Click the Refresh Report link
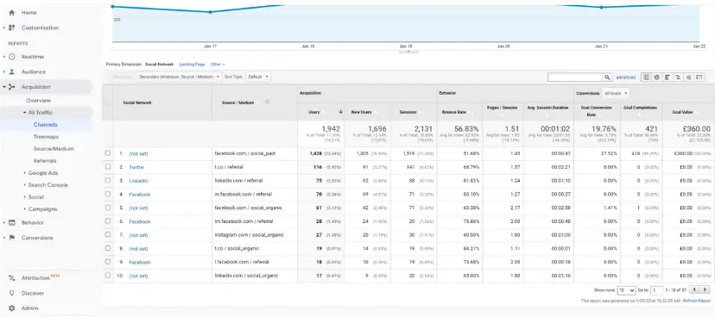 tap(696, 301)
